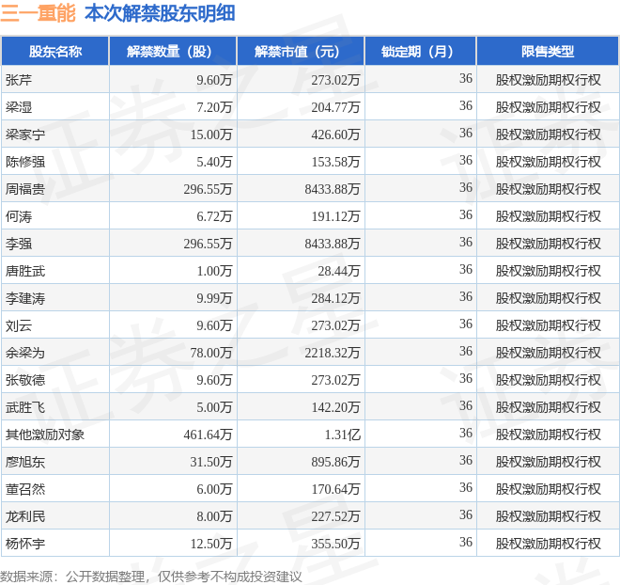Click the 31.50万 quantity for 廖旭东

[211, 462]
